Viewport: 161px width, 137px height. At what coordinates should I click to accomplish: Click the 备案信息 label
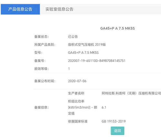[x=42, y=107]
